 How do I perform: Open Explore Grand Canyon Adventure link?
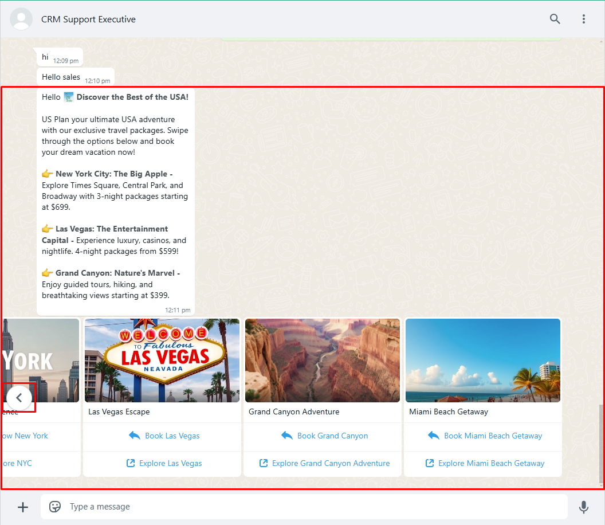(324, 463)
